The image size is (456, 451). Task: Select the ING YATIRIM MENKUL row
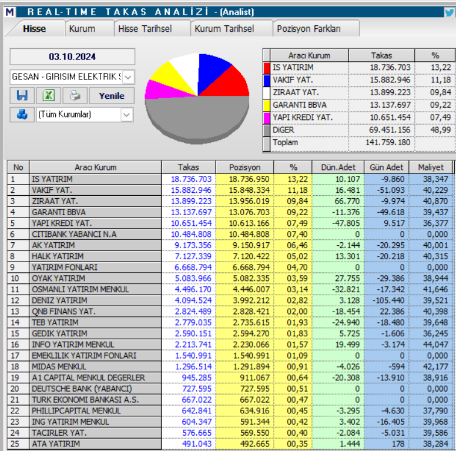230,422
